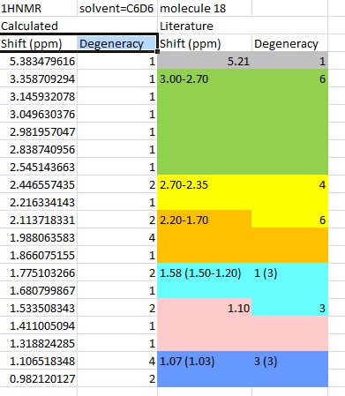Select the cell with value 0.982120127
The height and width of the screenshot is (396, 345).
pos(39,378)
